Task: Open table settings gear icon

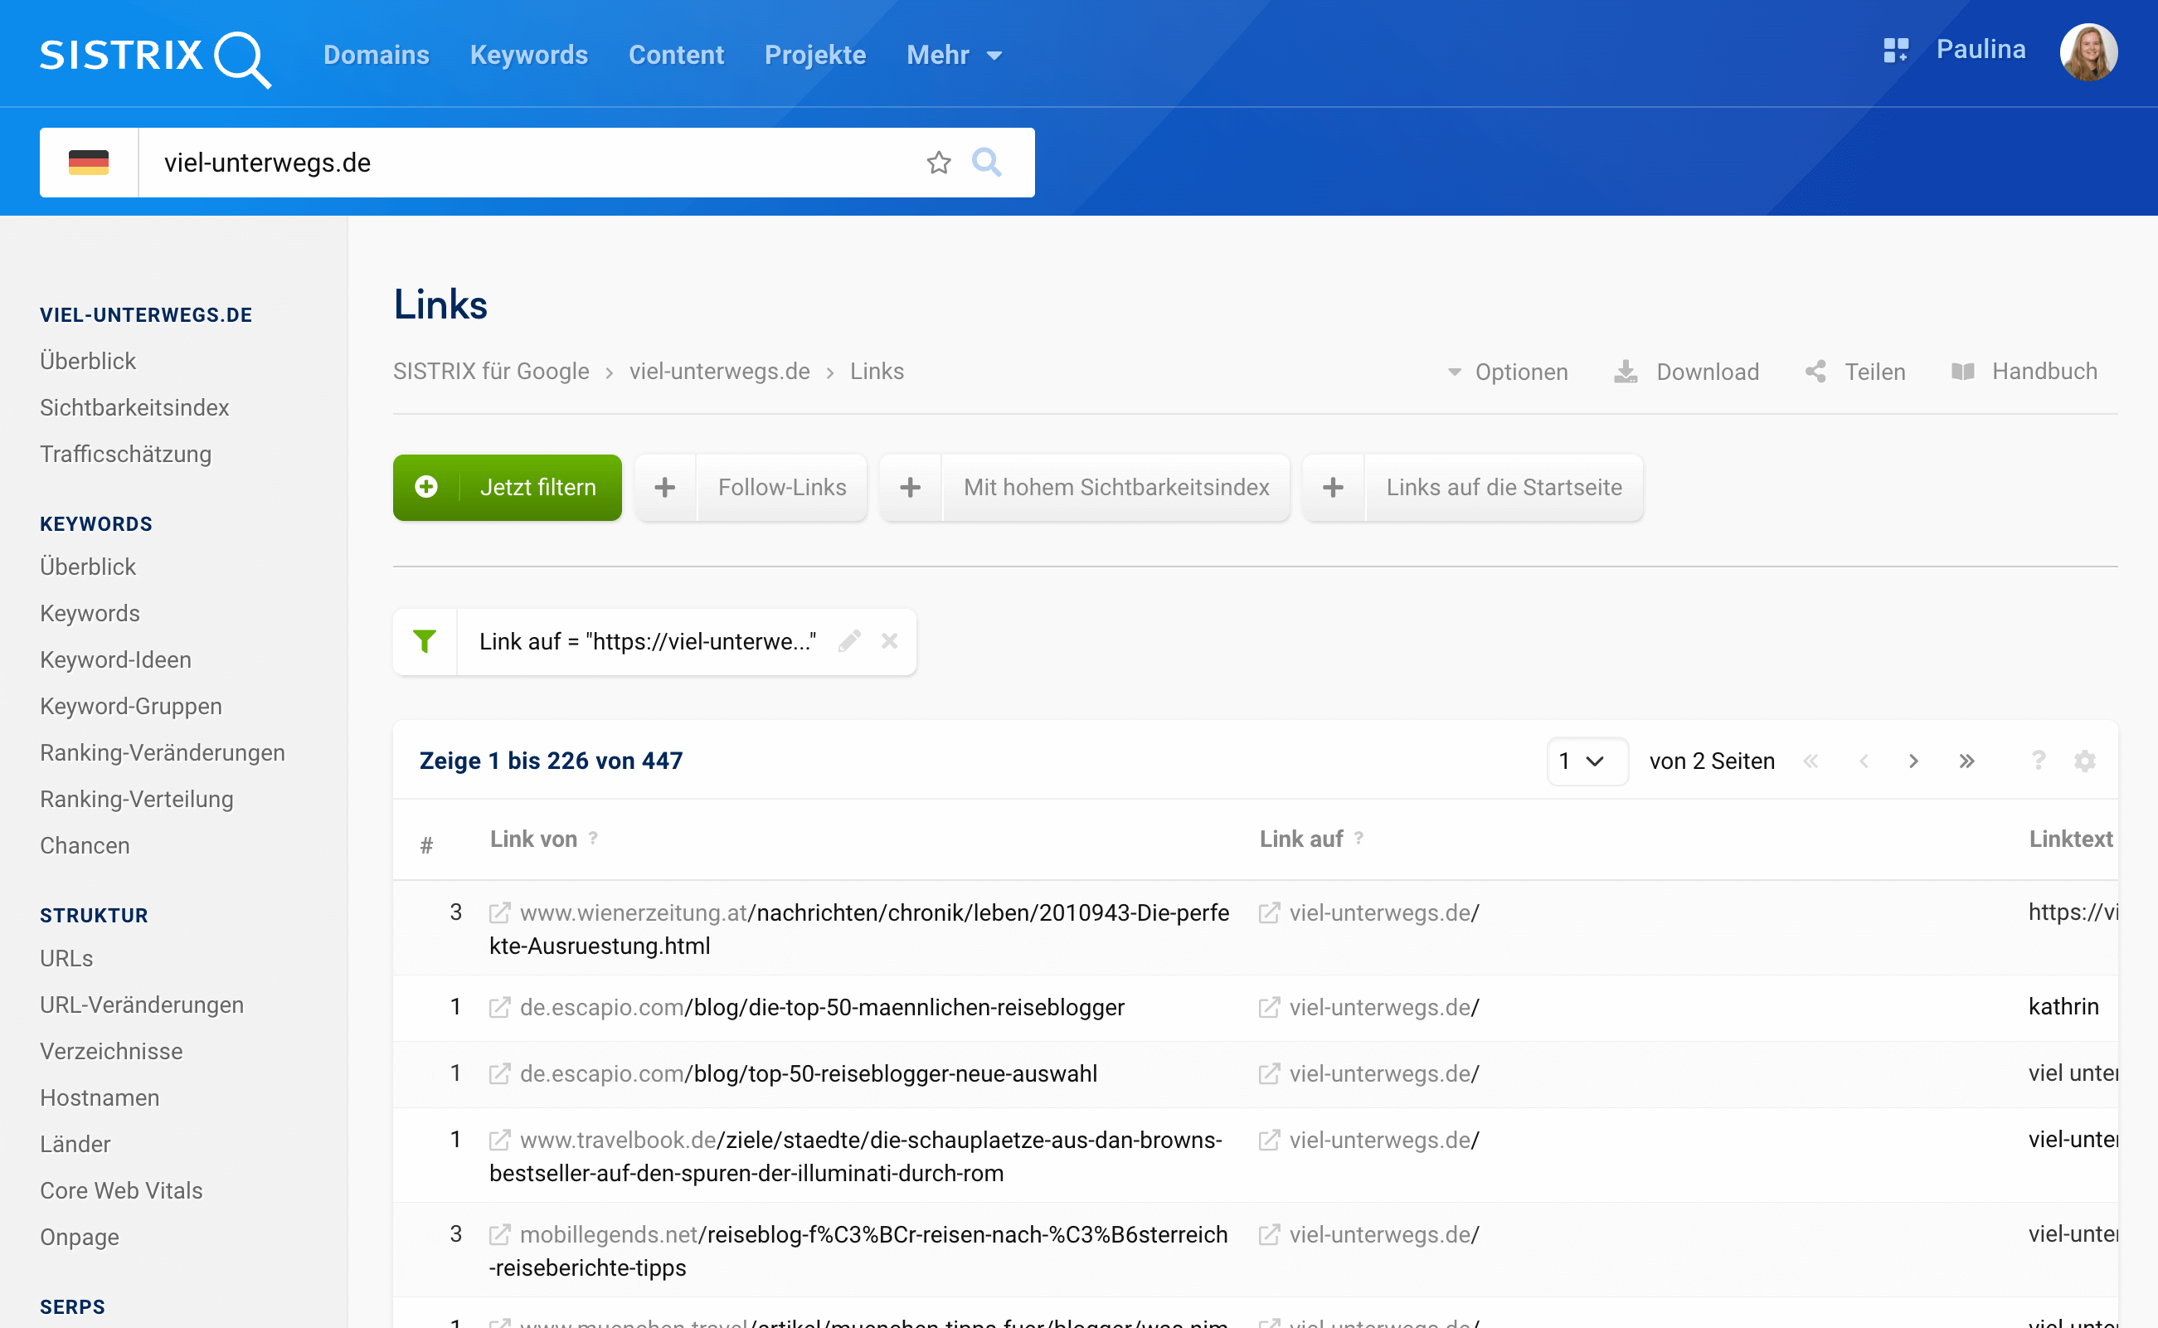Action: point(2084,761)
